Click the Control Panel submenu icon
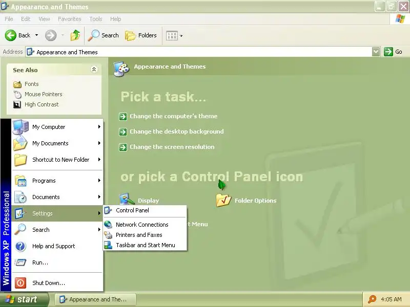The image size is (410, 307). [108, 210]
